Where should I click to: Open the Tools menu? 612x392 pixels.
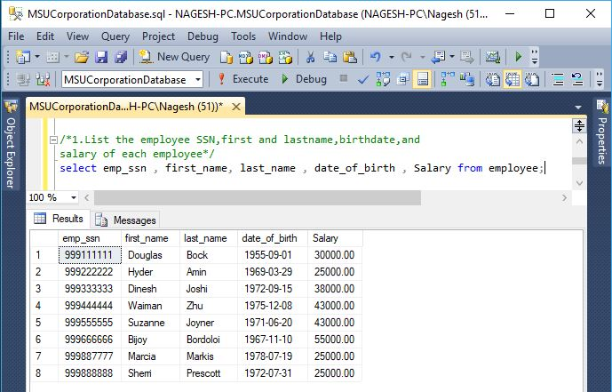243,36
